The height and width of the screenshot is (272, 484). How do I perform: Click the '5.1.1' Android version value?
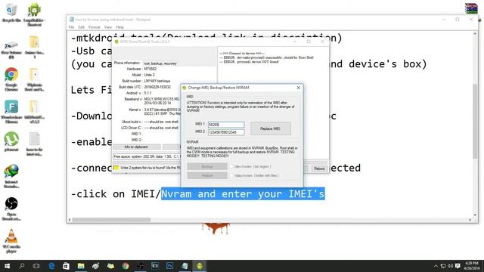(x=147, y=93)
